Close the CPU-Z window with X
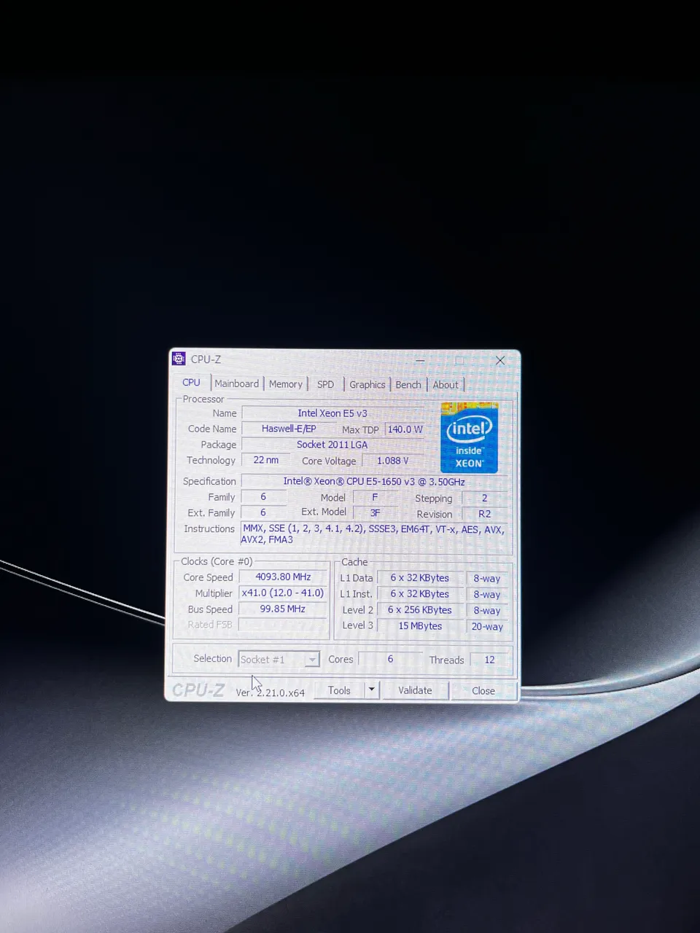 click(x=500, y=360)
